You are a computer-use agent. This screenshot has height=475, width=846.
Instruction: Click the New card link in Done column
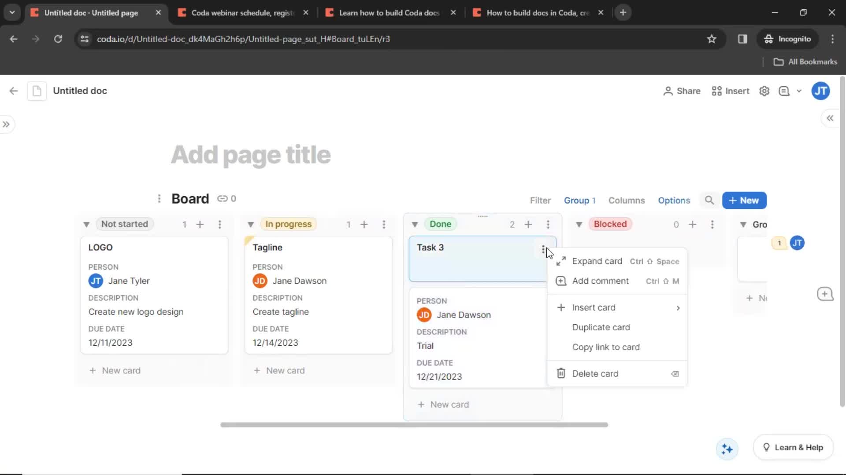click(443, 404)
